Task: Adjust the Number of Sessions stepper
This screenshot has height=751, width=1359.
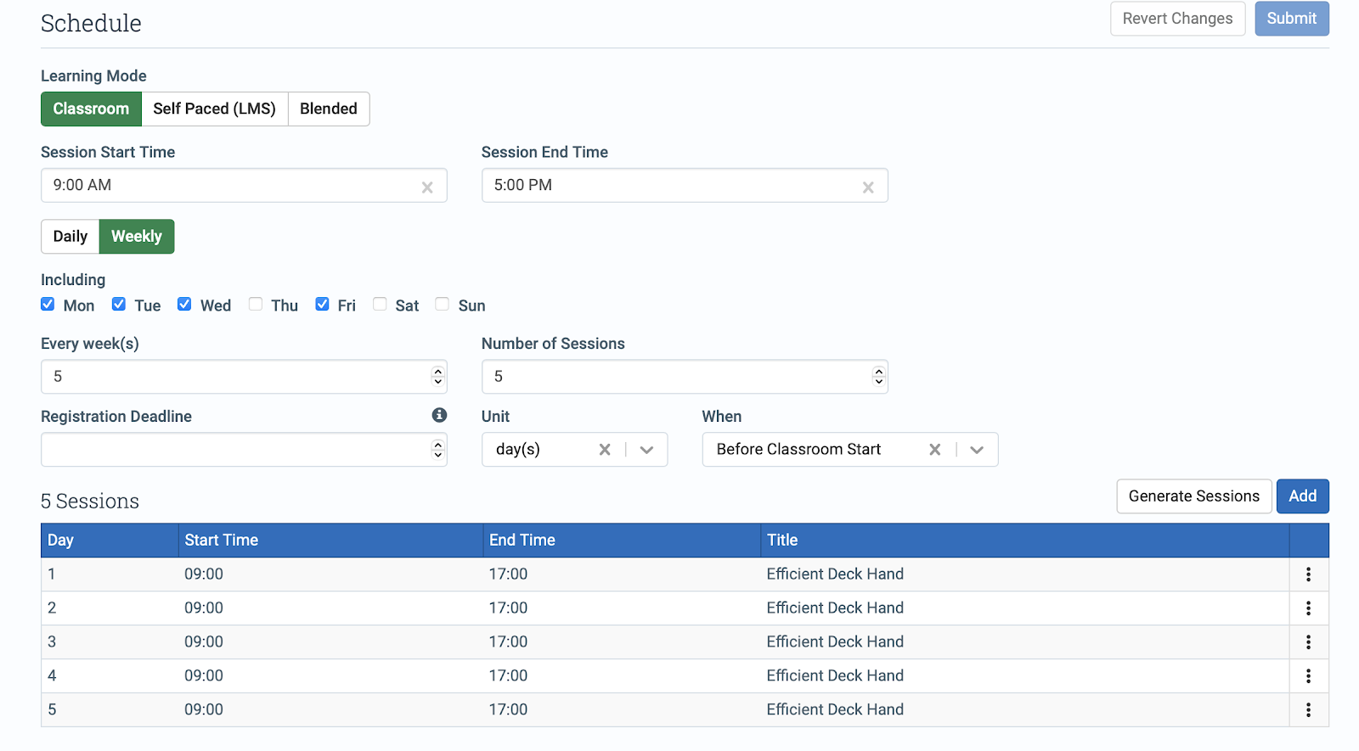Action: (879, 376)
